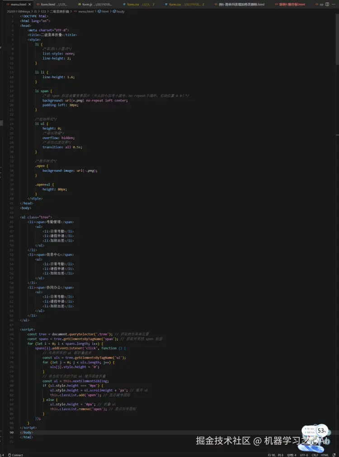Place cursor on the <title>二级菜单折叠</title> line
Image resolution: width=339 pixels, height=457 pixels.
tap(52, 35)
